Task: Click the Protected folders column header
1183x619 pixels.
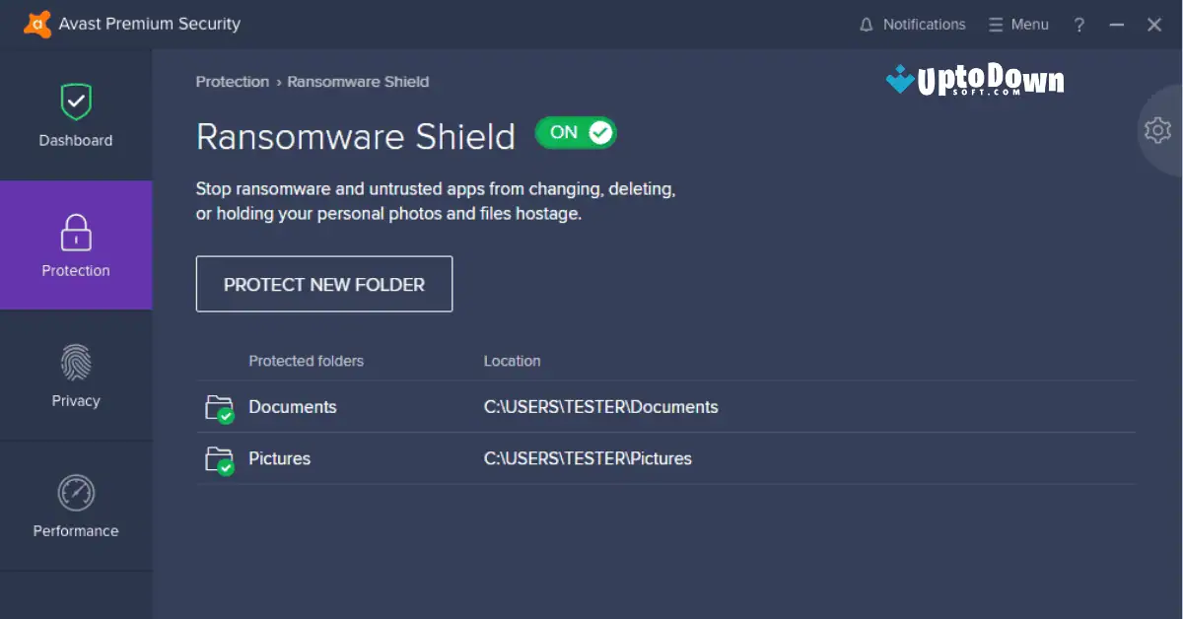Action: [306, 361]
